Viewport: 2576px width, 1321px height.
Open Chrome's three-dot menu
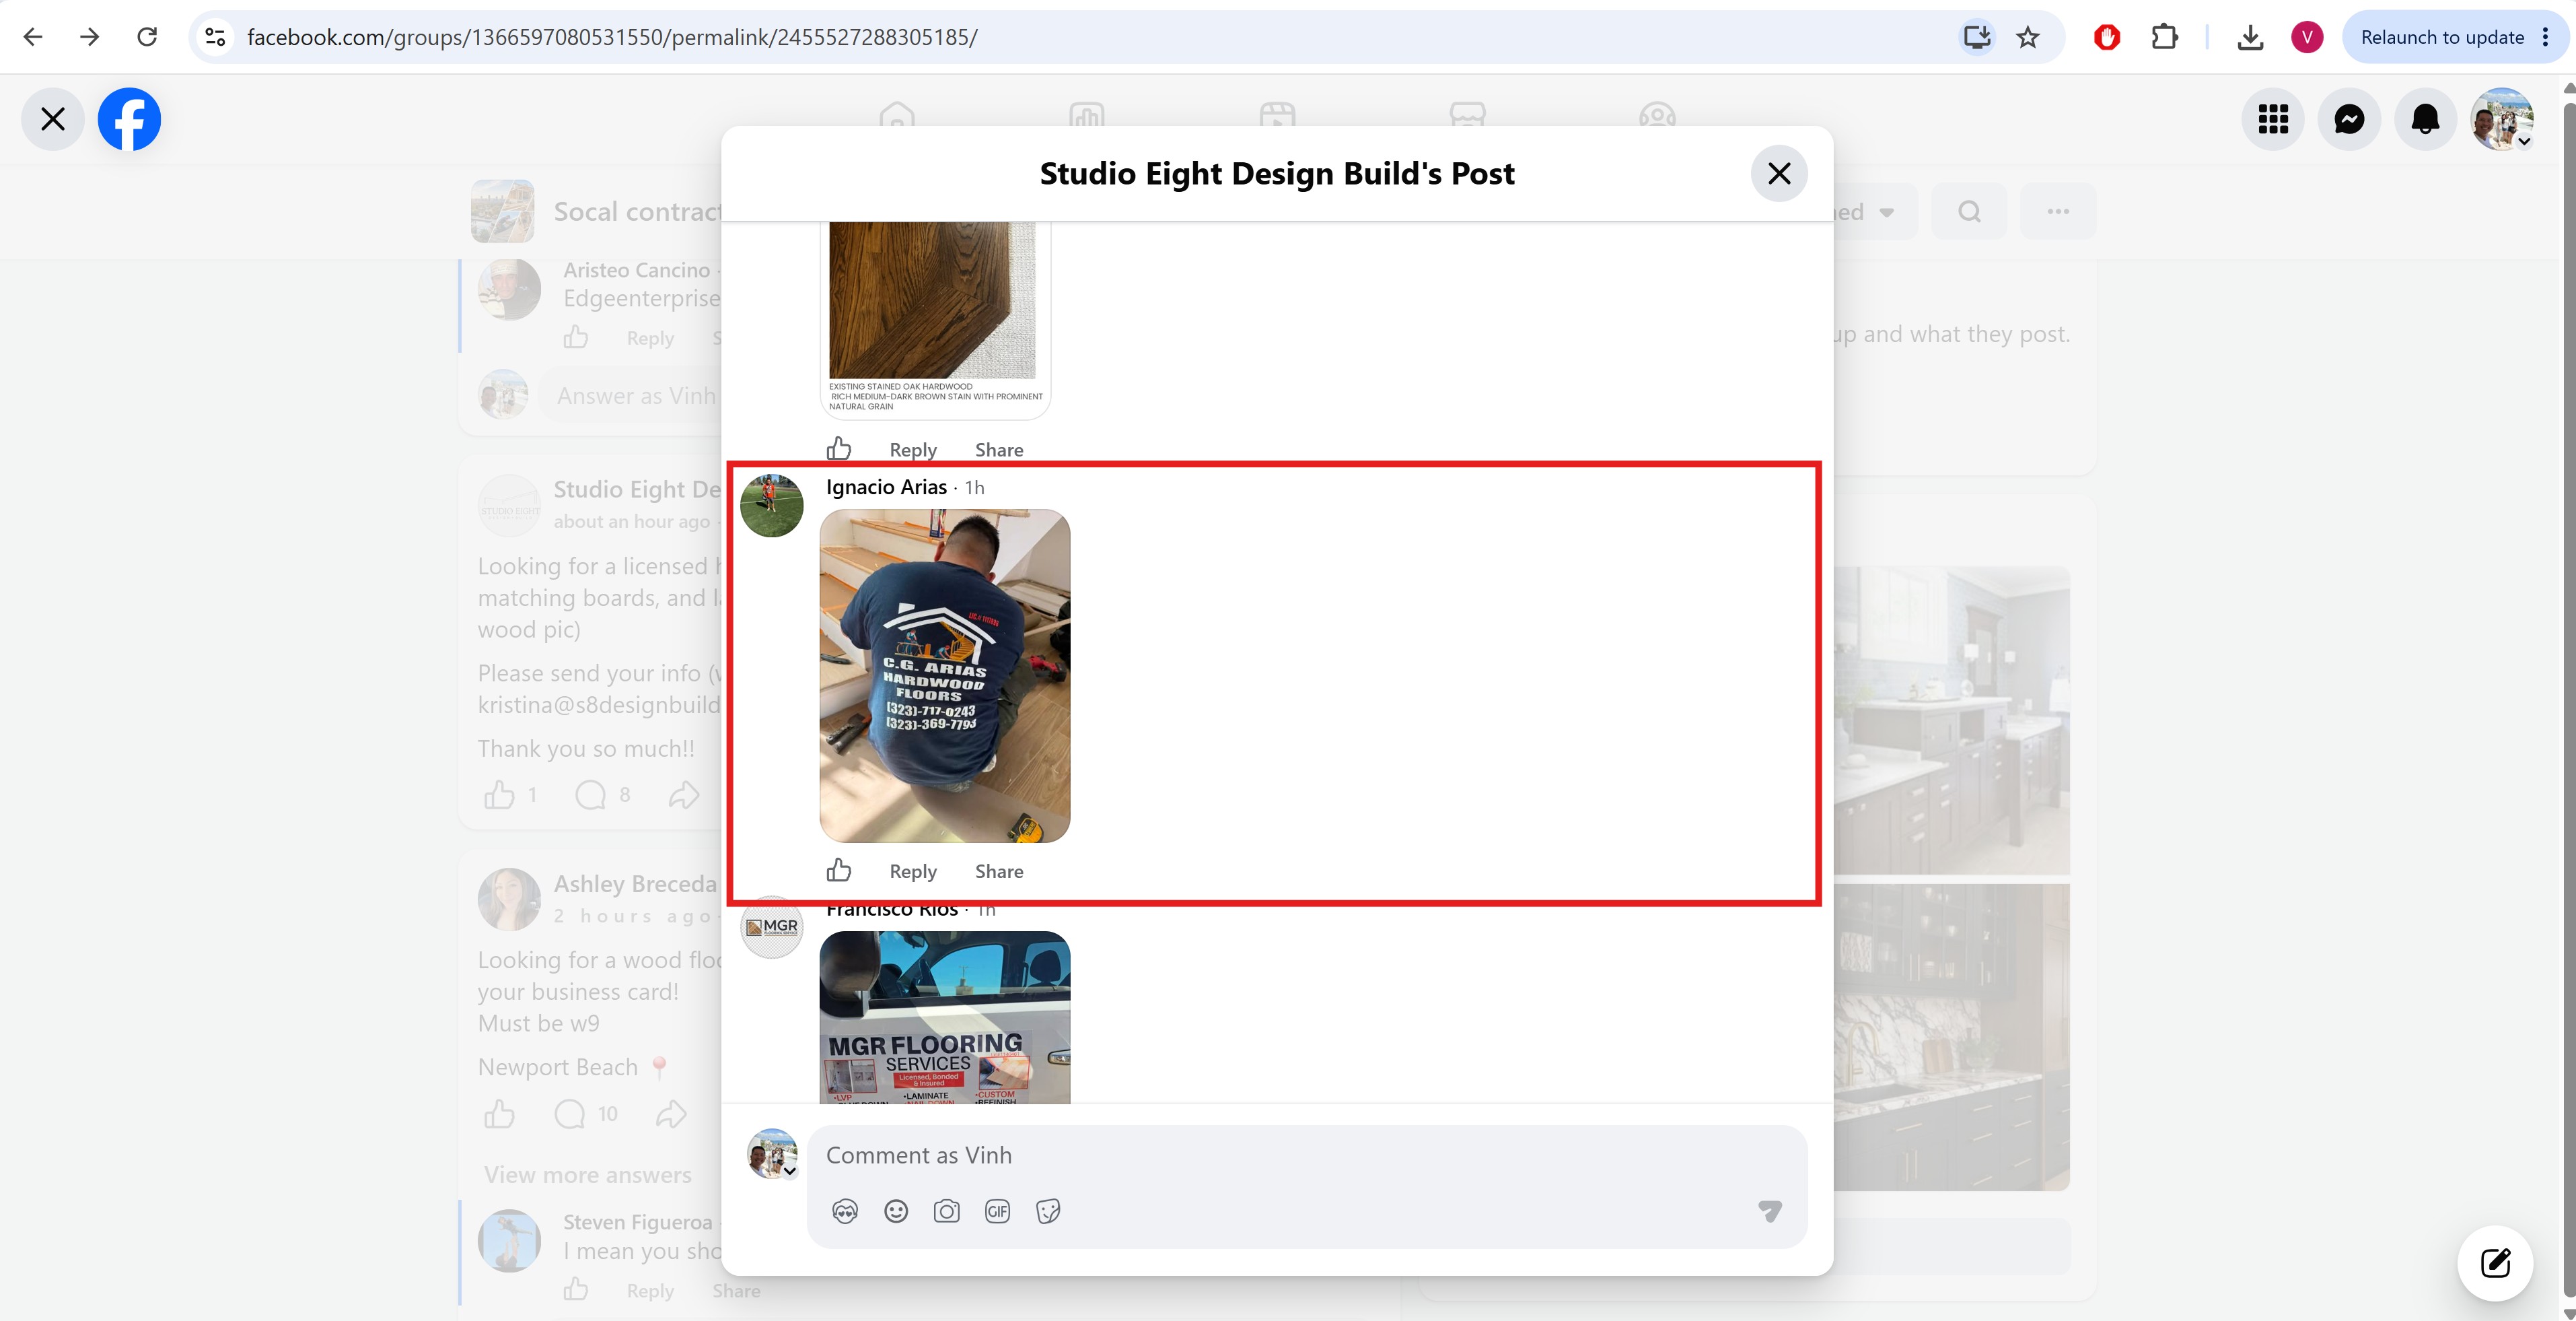[x=2546, y=37]
